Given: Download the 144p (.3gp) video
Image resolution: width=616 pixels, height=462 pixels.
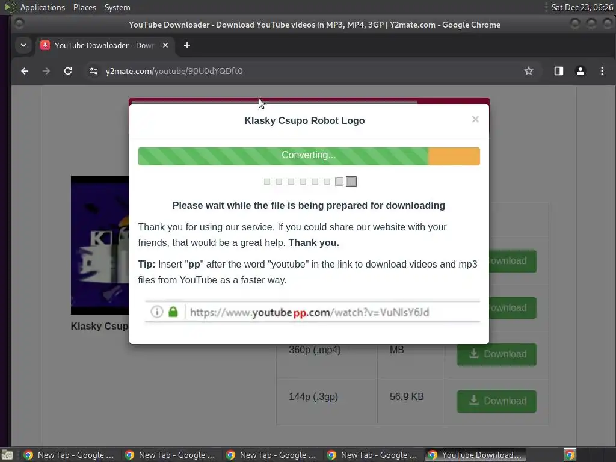Looking at the screenshot, I should coord(496,401).
